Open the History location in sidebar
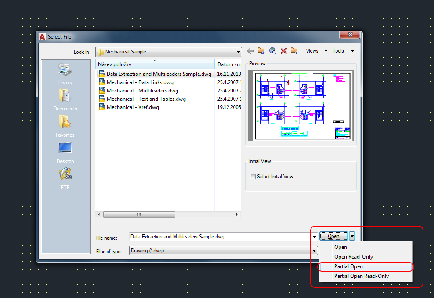 point(65,73)
